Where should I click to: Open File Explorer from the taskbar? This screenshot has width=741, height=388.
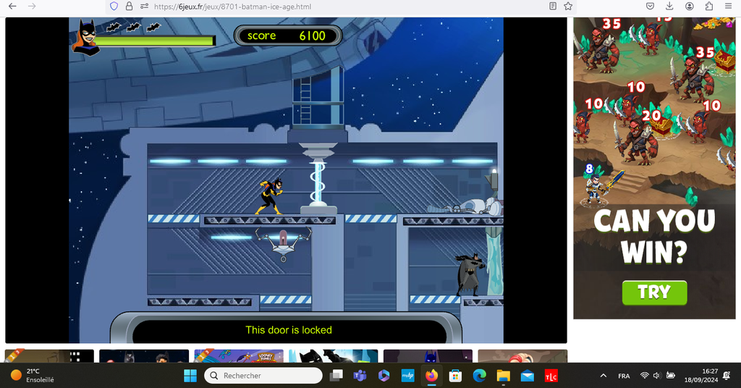pos(504,376)
